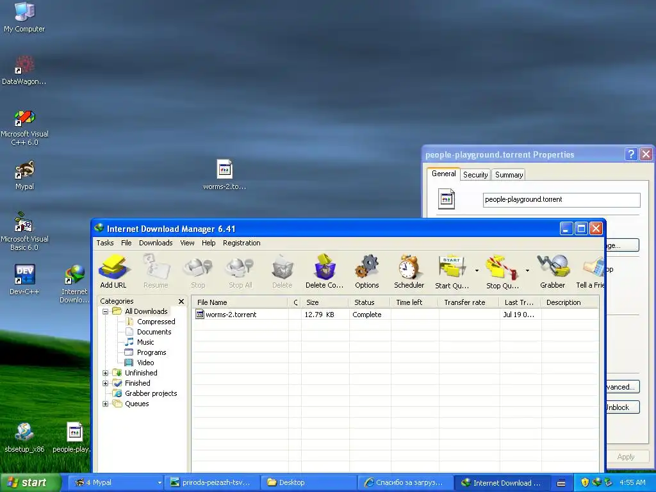Open Stop Queue dropdown arrow
Viewport: 656px width, 492px height.
point(527,271)
